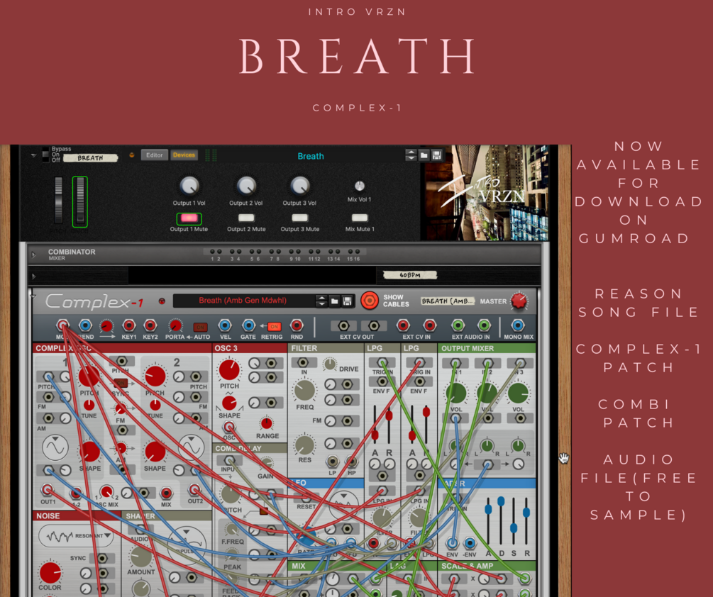This screenshot has width=713, height=597.
Task: Click the 60BPM tape label
Action: point(409,275)
